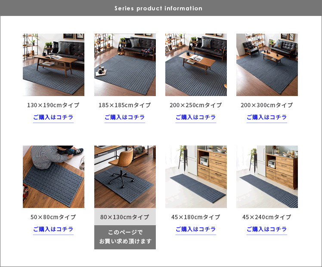Click the 45×240cmタイプ size label
This screenshot has width=322, height=267.
267,217
